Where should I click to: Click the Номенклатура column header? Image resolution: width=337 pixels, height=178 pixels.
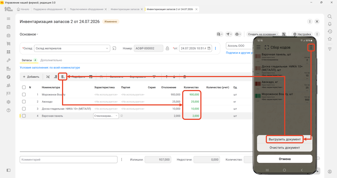[x=51, y=87]
